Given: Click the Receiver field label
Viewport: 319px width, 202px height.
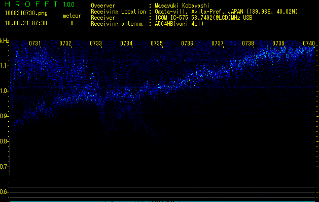Looking at the screenshot, I should click(103, 18).
